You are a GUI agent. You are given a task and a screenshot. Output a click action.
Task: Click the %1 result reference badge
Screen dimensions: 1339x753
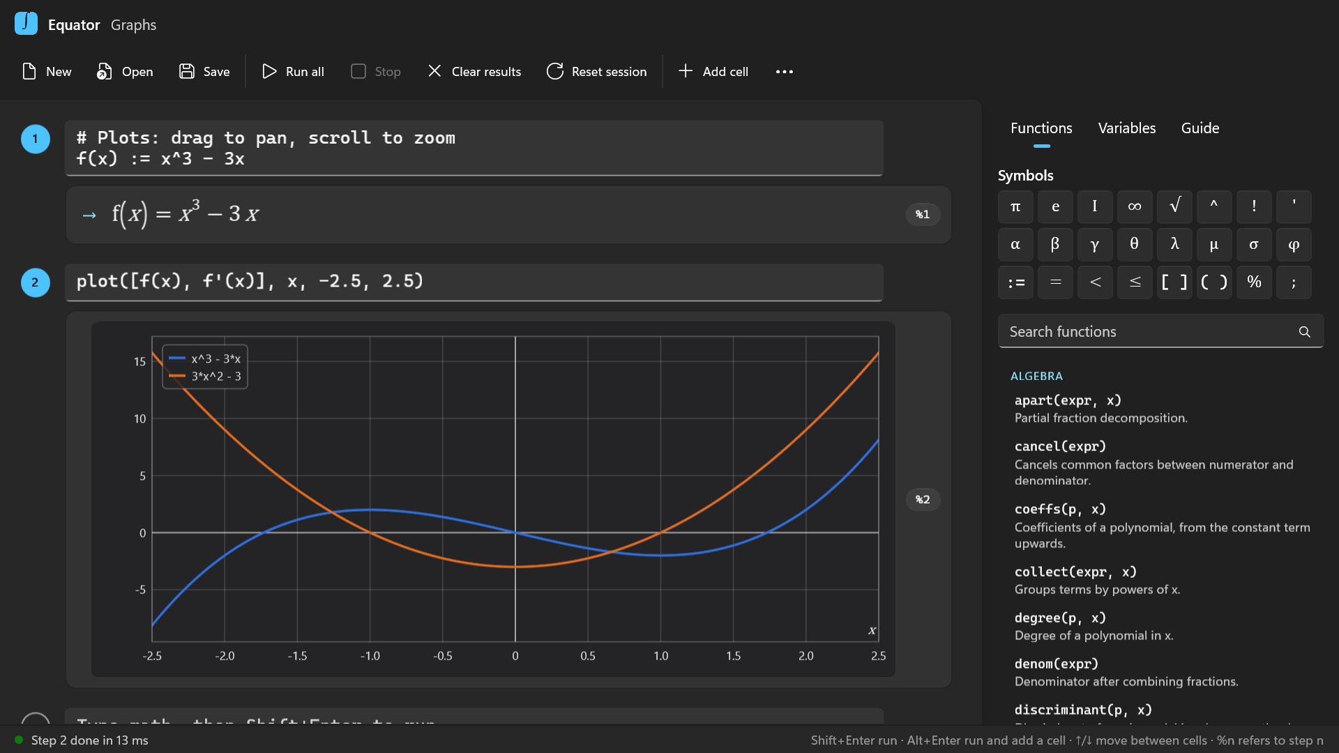[923, 214]
